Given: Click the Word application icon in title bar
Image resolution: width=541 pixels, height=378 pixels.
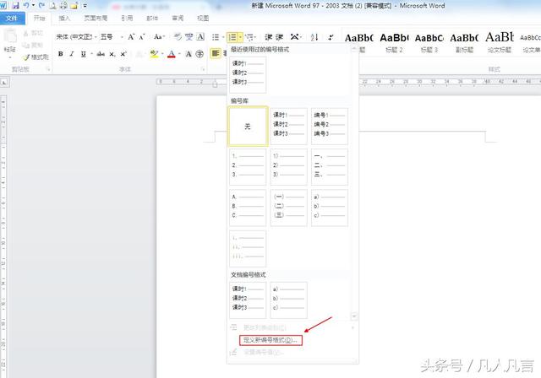Looking at the screenshot, I should pos(3,6).
